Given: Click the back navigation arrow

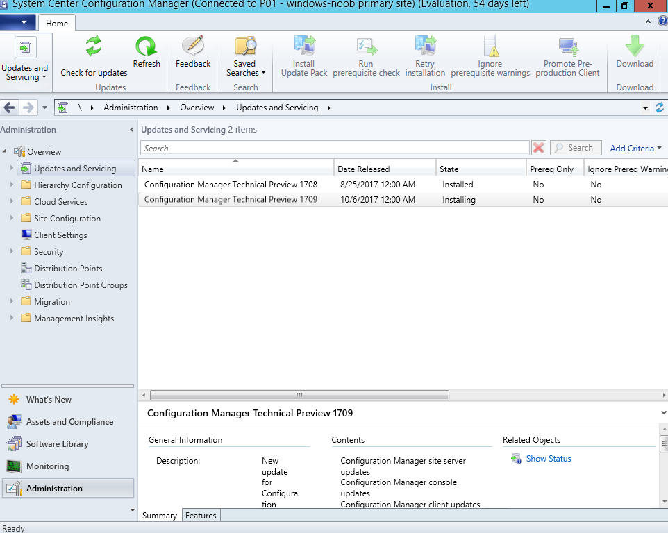Looking at the screenshot, I should pos(9,108).
